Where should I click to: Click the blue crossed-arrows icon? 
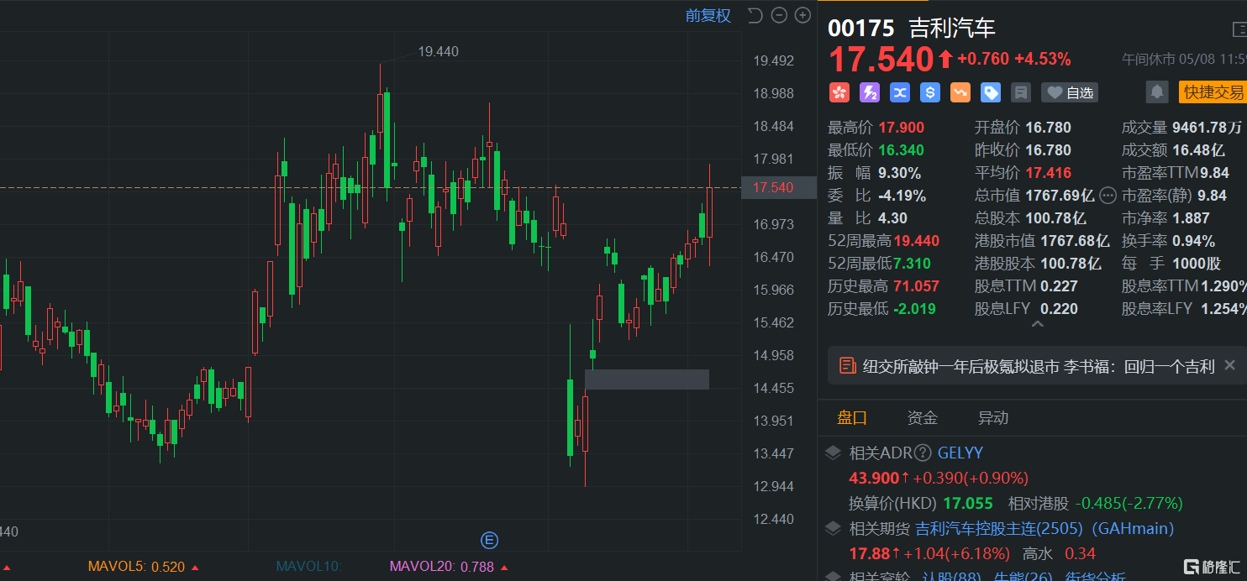click(899, 92)
